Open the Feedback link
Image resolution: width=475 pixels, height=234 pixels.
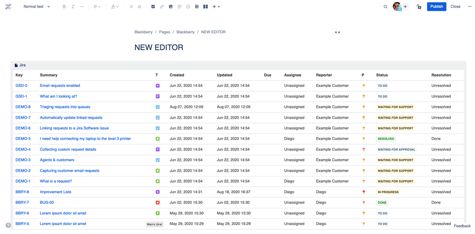point(462,226)
